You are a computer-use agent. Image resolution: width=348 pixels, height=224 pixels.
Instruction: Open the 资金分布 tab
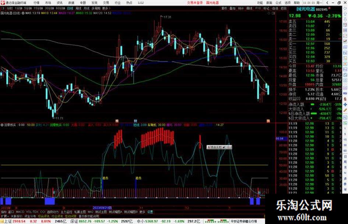point(30,216)
